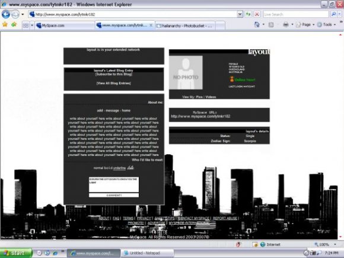Click the Comment button below text box
The image size is (344, 258).
click(114, 195)
